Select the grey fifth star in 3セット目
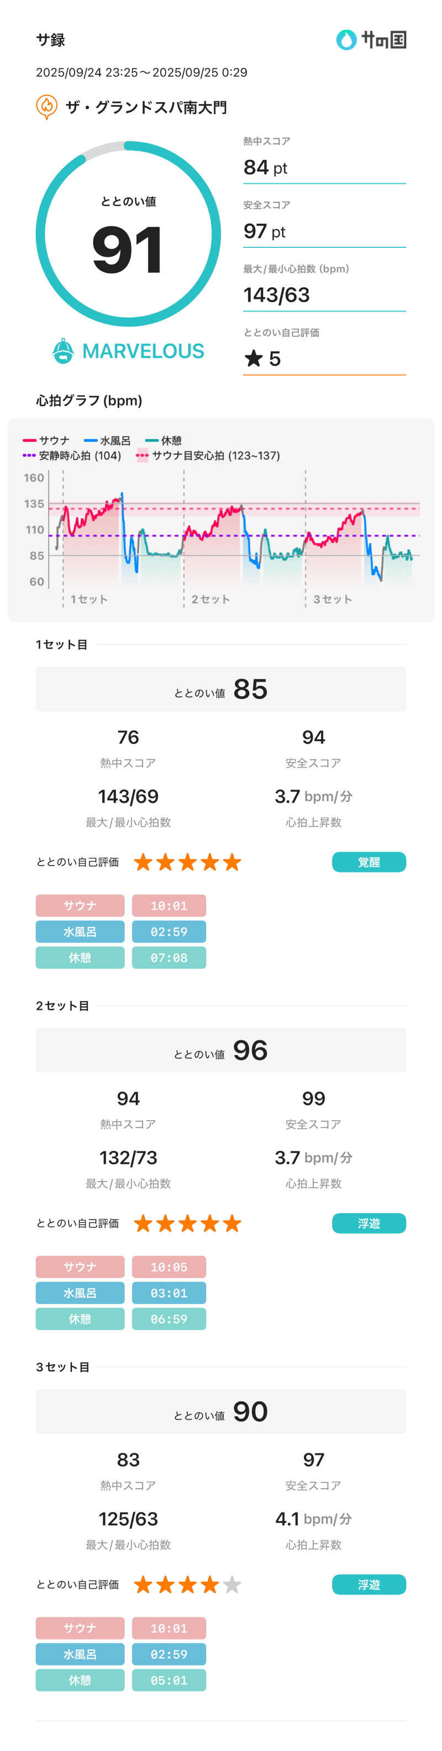This screenshot has height=1751, width=442. 232,1584
